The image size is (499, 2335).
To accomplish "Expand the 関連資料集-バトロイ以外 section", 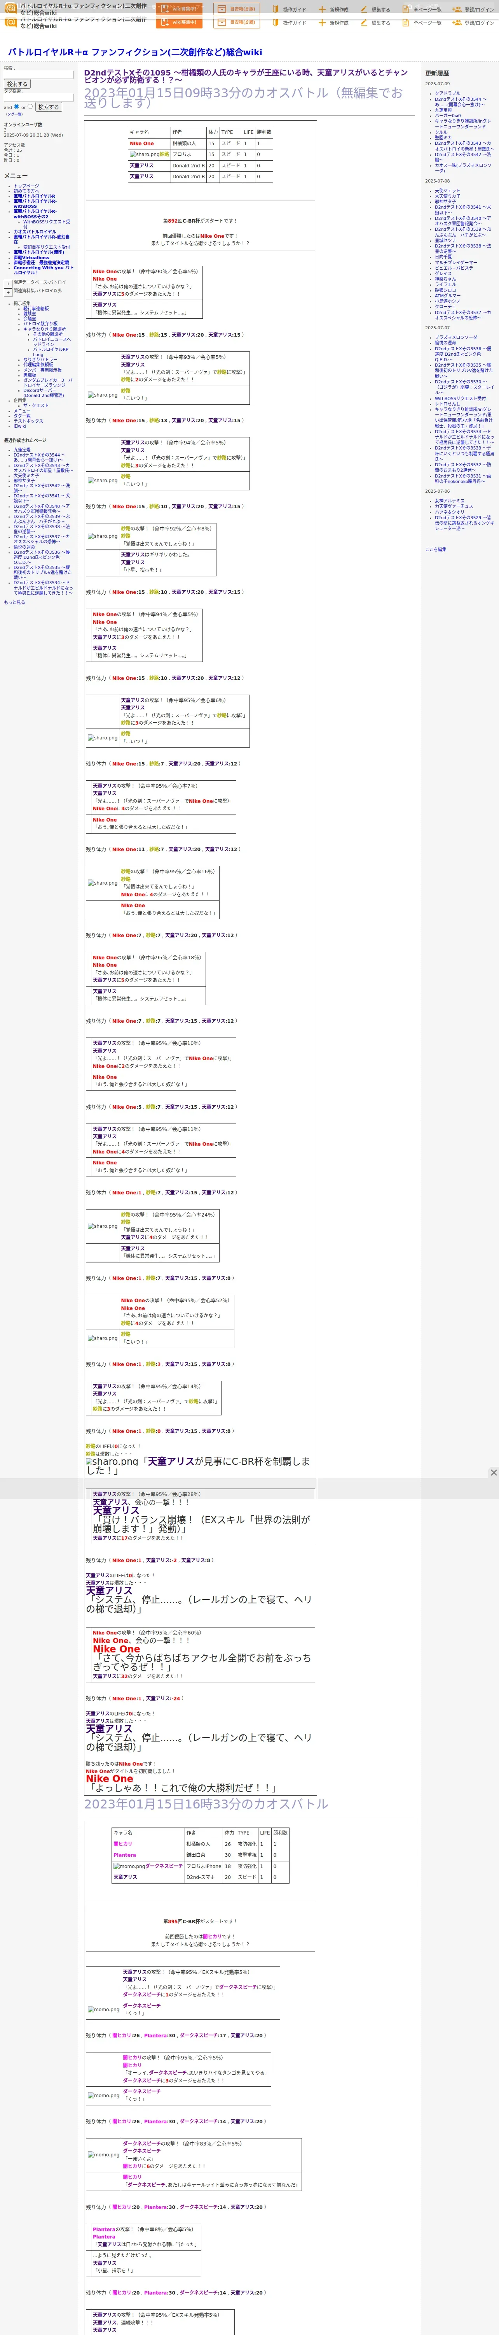I will pyautogui.click(x=8, y=293).
